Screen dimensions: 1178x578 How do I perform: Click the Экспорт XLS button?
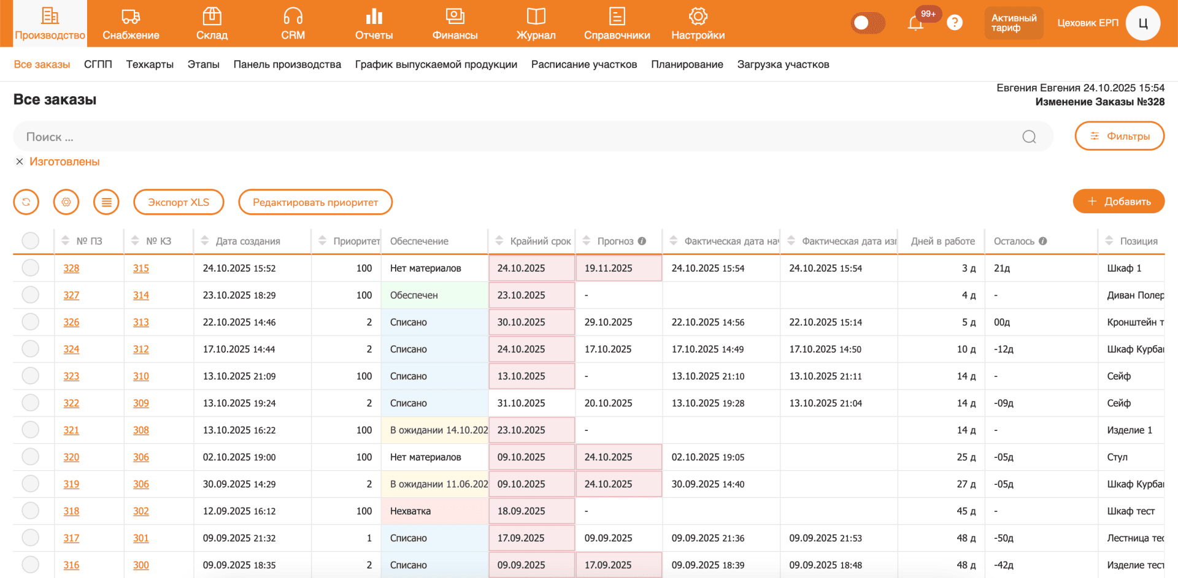pyautogui.click(x=179, y=202)
